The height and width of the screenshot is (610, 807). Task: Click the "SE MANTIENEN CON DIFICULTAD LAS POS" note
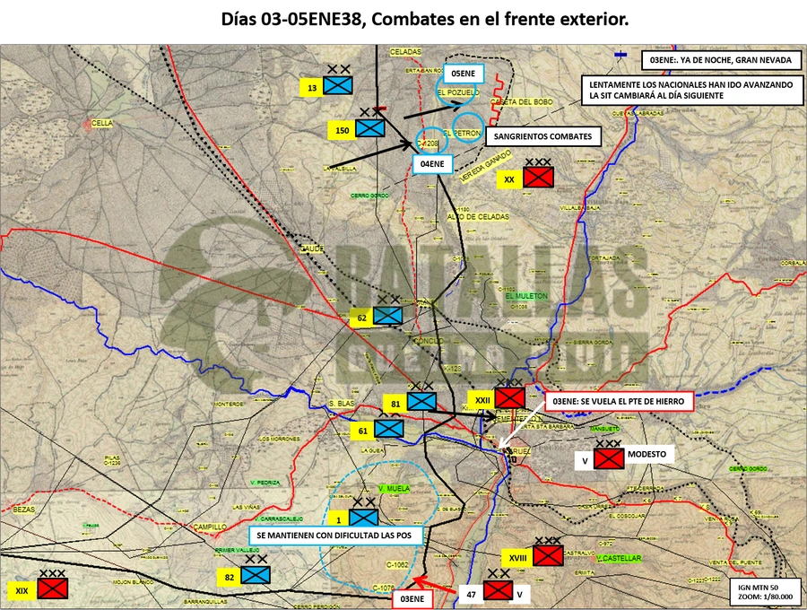point(334,536)
